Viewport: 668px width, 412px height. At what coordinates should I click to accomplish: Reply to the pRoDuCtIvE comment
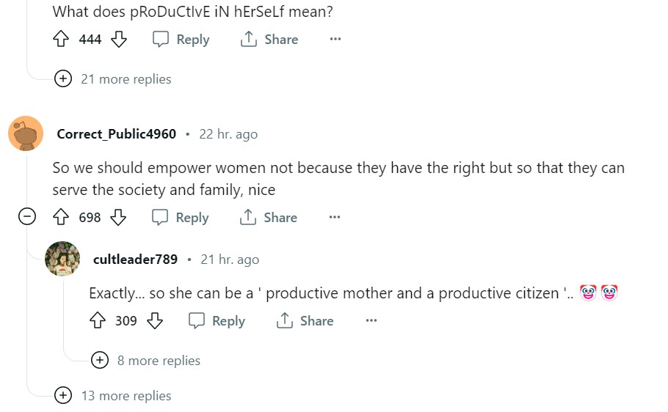click(181, 40)
